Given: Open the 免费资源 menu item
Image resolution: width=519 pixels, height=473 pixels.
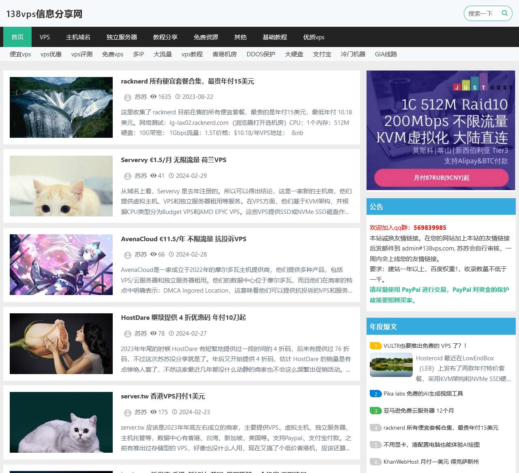Looking at the screenshot, I should tap(206, 37).
